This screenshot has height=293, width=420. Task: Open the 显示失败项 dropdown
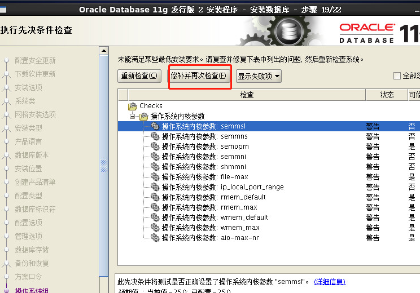(x=259, y=76)
